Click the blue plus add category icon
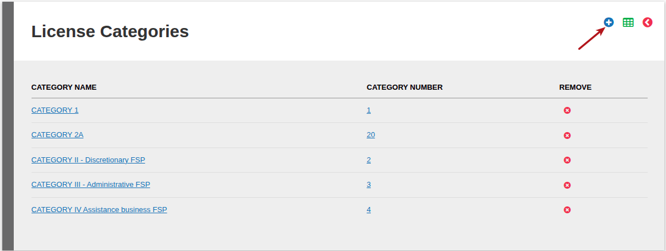Viewport: 666px width, 251px height. pos(609,22)
